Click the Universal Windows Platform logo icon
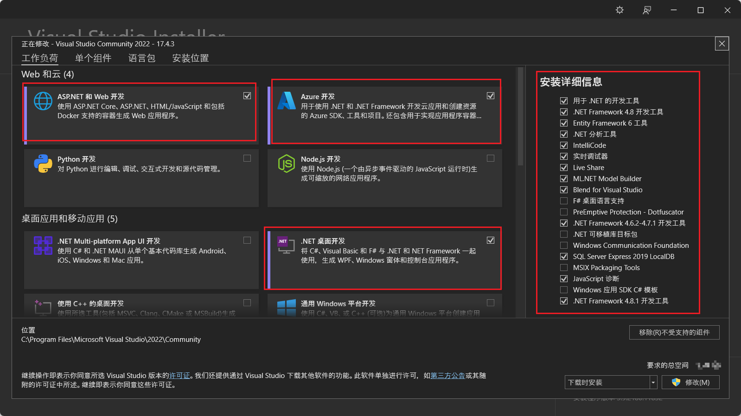 click(x=287, y=308)
